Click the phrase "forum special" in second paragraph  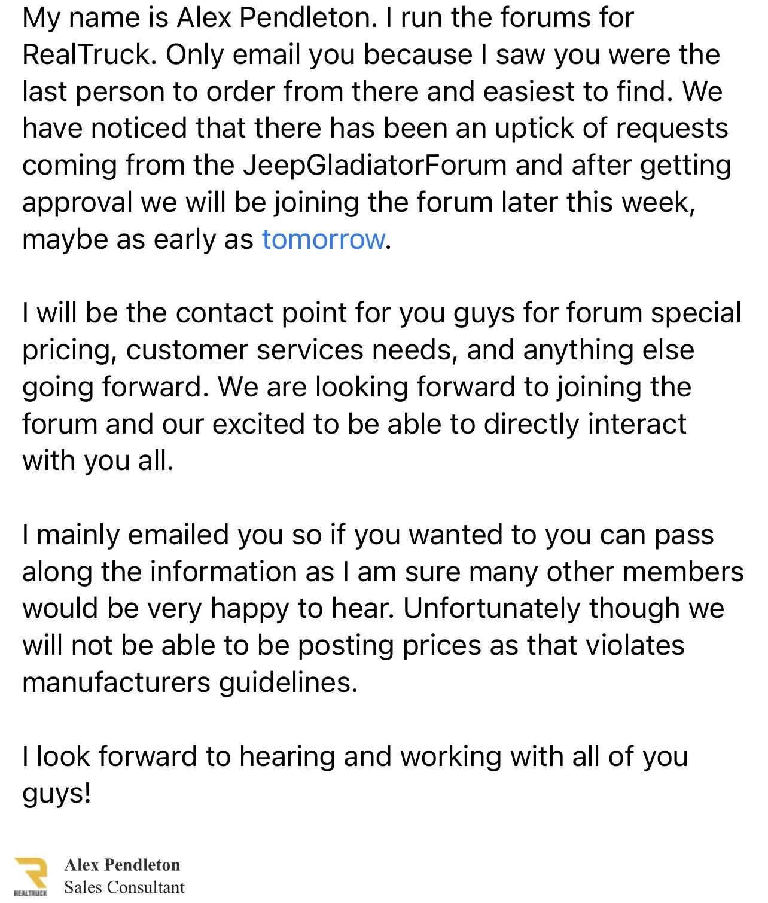[654, 313]
